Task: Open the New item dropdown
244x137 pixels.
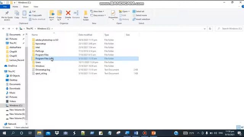Action: coord(97,11)
